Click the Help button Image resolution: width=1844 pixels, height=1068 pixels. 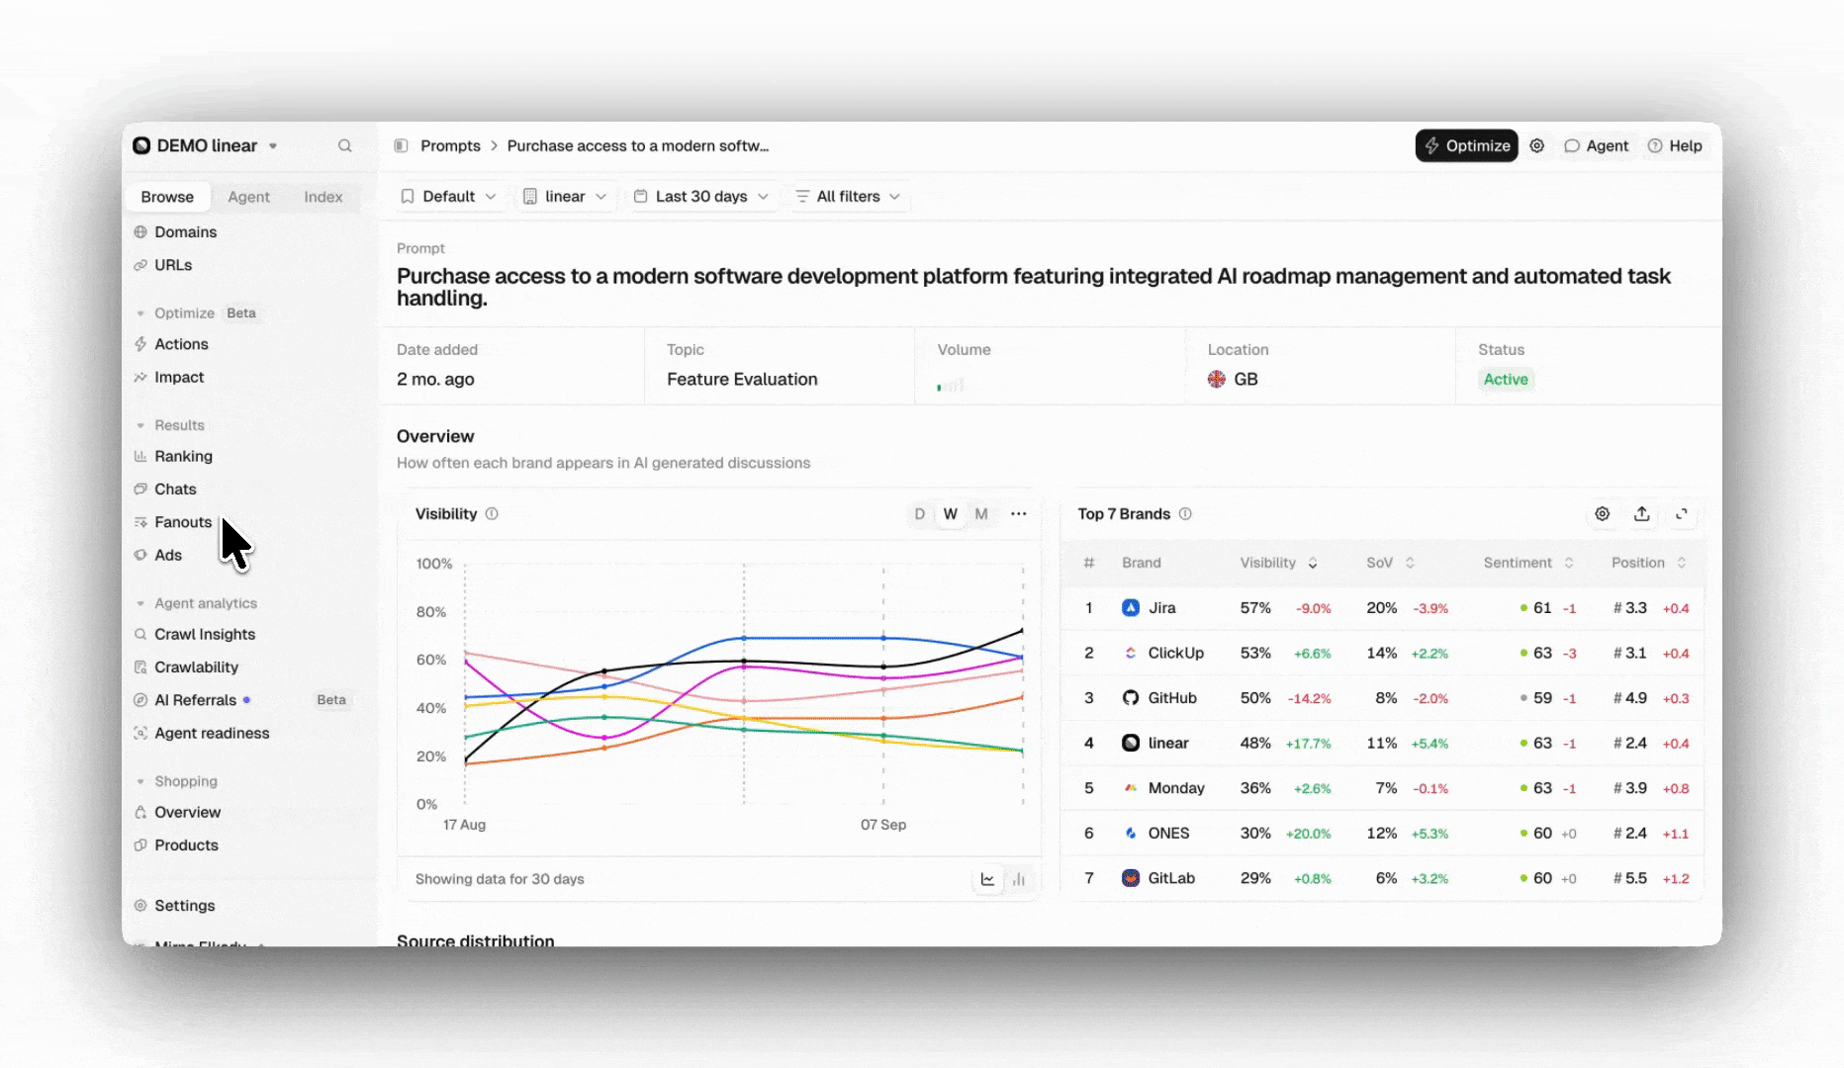[x=1675, y=145]
